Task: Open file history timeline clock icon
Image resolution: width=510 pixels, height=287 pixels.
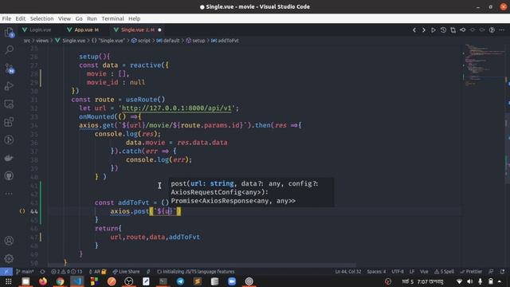Action: (443, 30)
